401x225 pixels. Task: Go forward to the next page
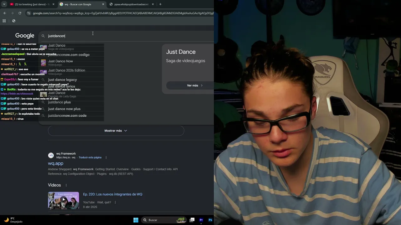(12, 13)
